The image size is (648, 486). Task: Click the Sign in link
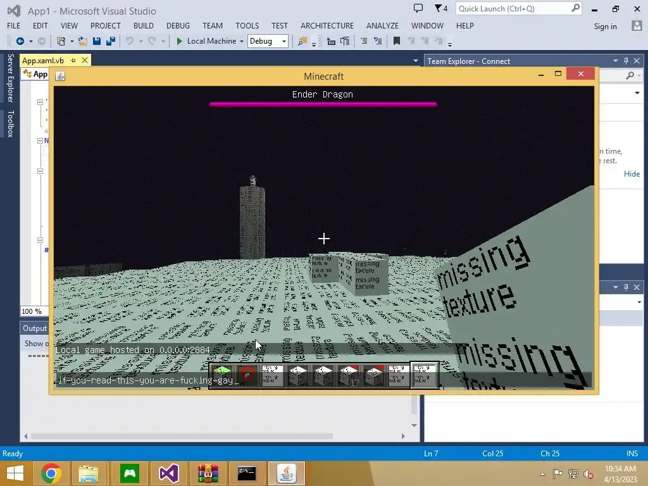pos(605,27)
